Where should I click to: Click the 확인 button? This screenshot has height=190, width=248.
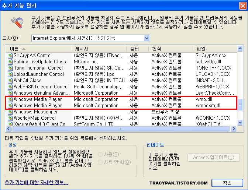227,183
